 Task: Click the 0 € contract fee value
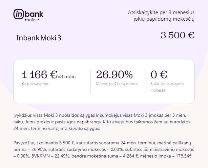coord(159,75)
